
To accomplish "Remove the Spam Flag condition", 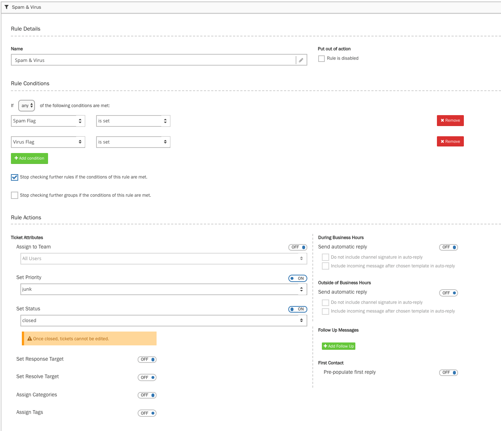I will tap(450, 121).
